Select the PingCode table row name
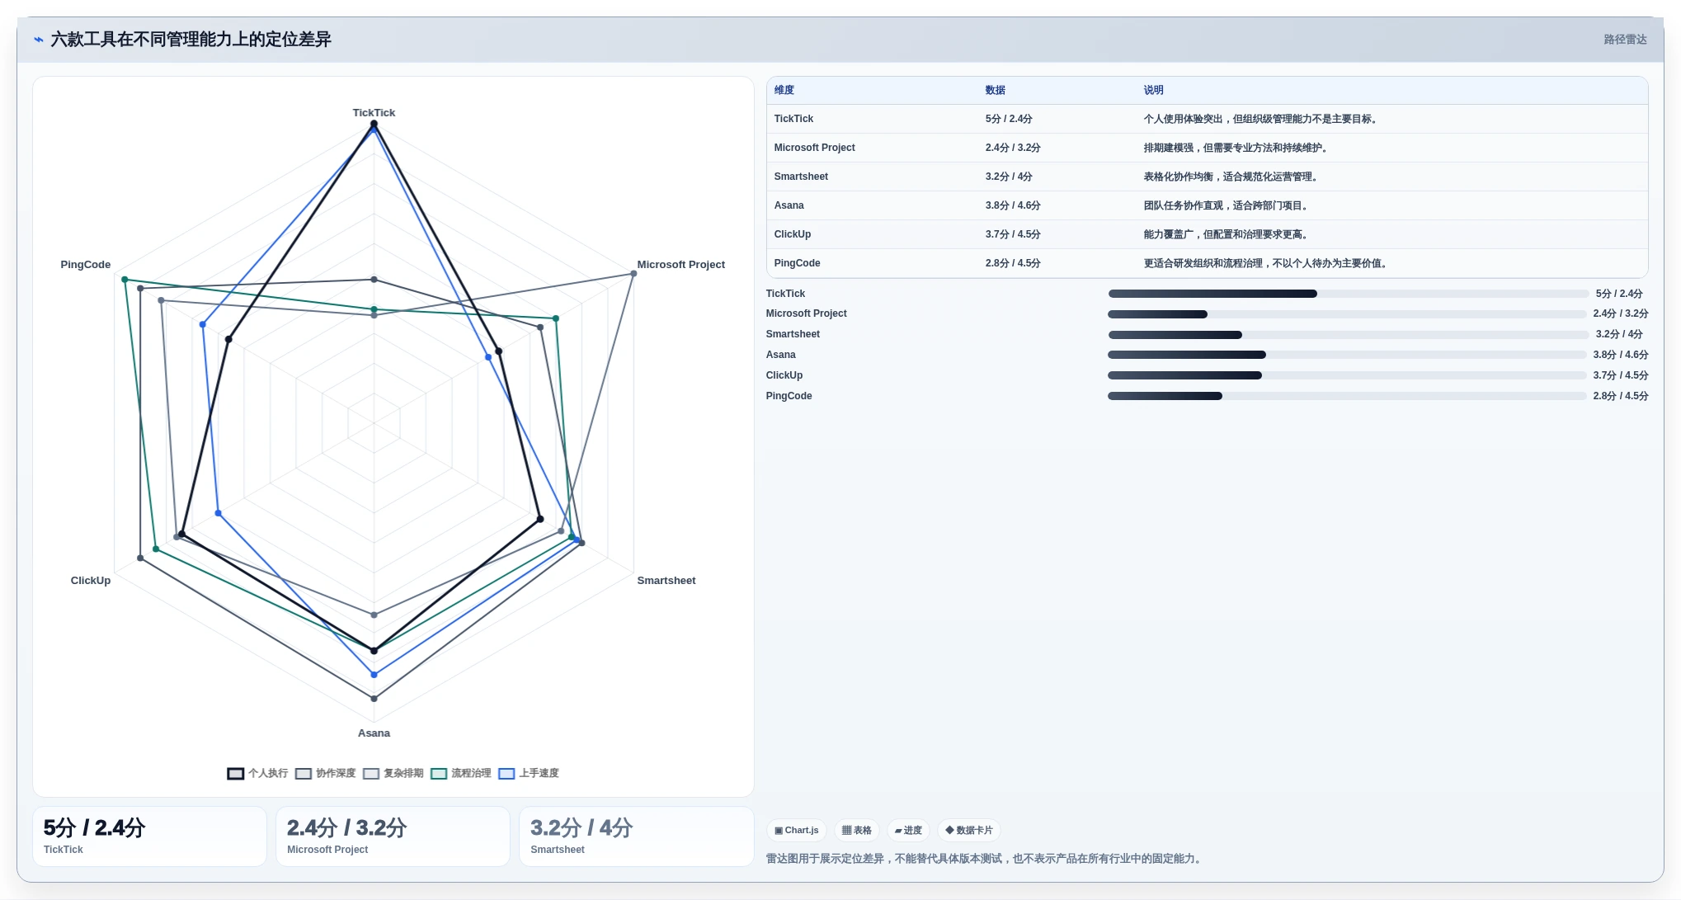This screenshot has height=900, width=1681. point(797,263)
